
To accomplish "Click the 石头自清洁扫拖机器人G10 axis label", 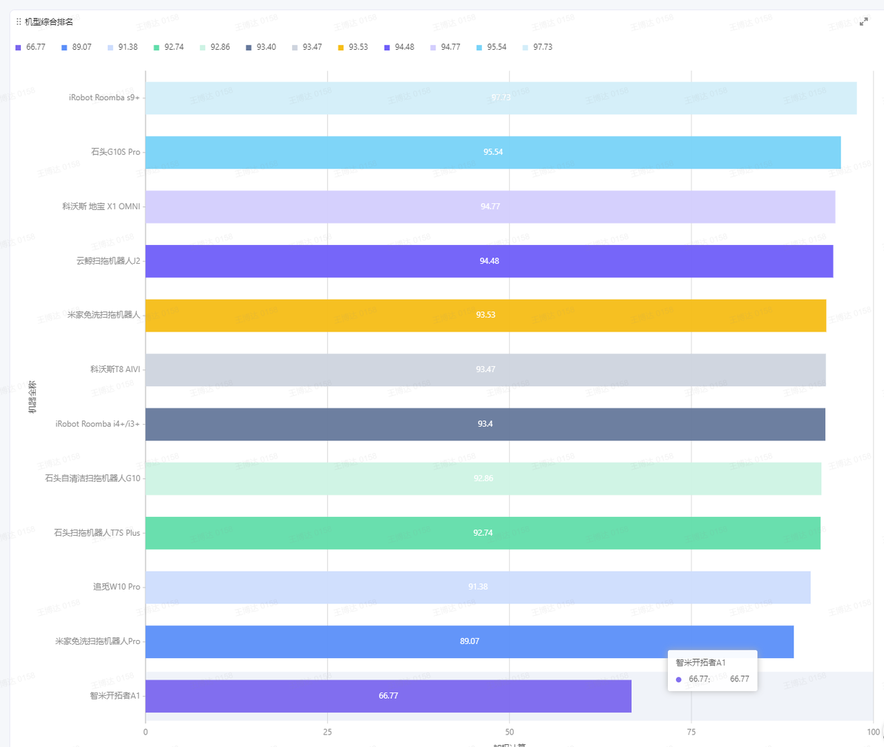I will (x=93, y=478).
